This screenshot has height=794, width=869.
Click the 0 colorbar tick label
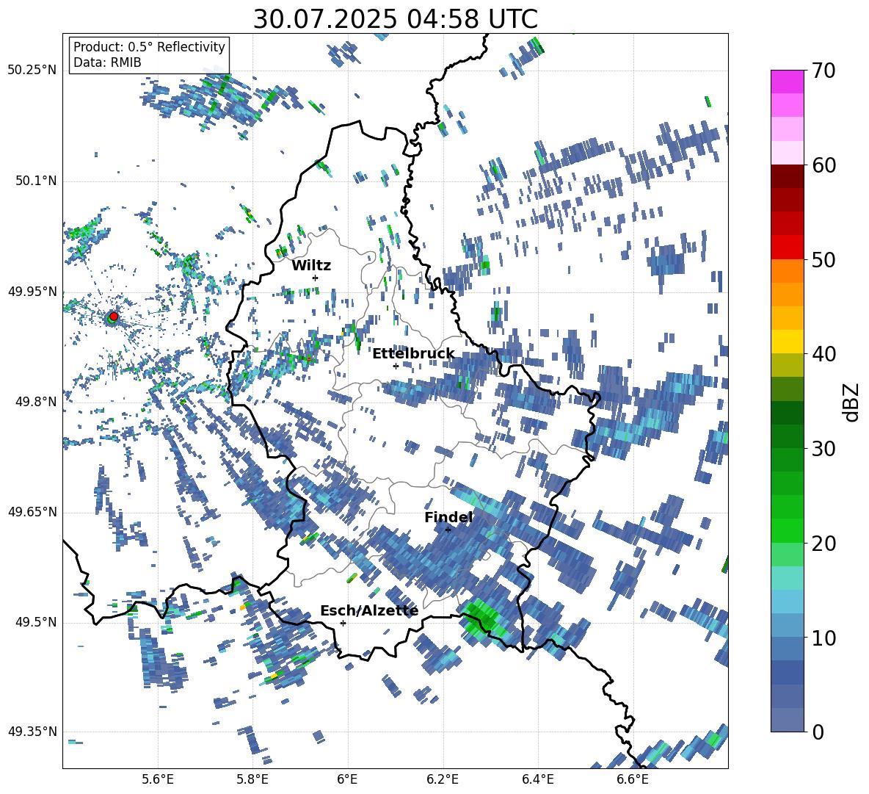pyautogui.click(x=818, y=732)
